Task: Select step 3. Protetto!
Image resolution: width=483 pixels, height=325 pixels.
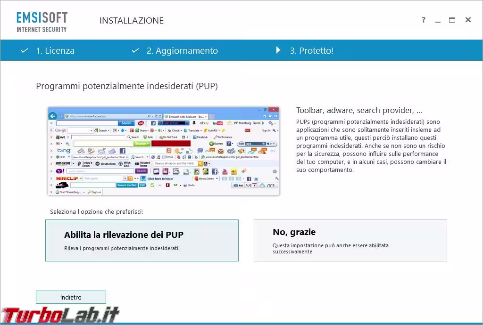Action: coord(312,50)
